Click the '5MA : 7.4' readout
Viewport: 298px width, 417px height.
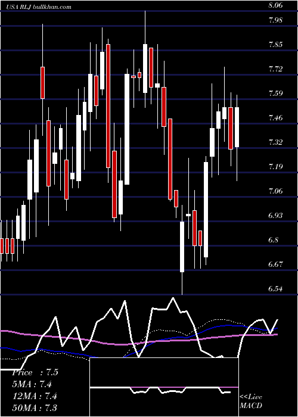(32, 384)
